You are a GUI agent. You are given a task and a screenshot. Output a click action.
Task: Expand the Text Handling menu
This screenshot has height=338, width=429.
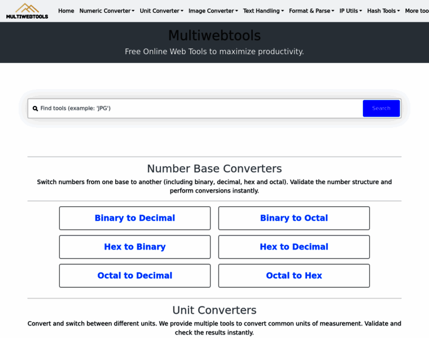pos(263,11)
